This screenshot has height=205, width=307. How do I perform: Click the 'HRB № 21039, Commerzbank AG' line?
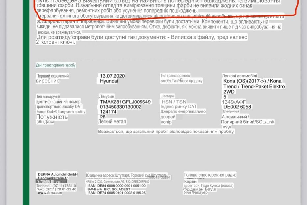(x=117, y=182)
